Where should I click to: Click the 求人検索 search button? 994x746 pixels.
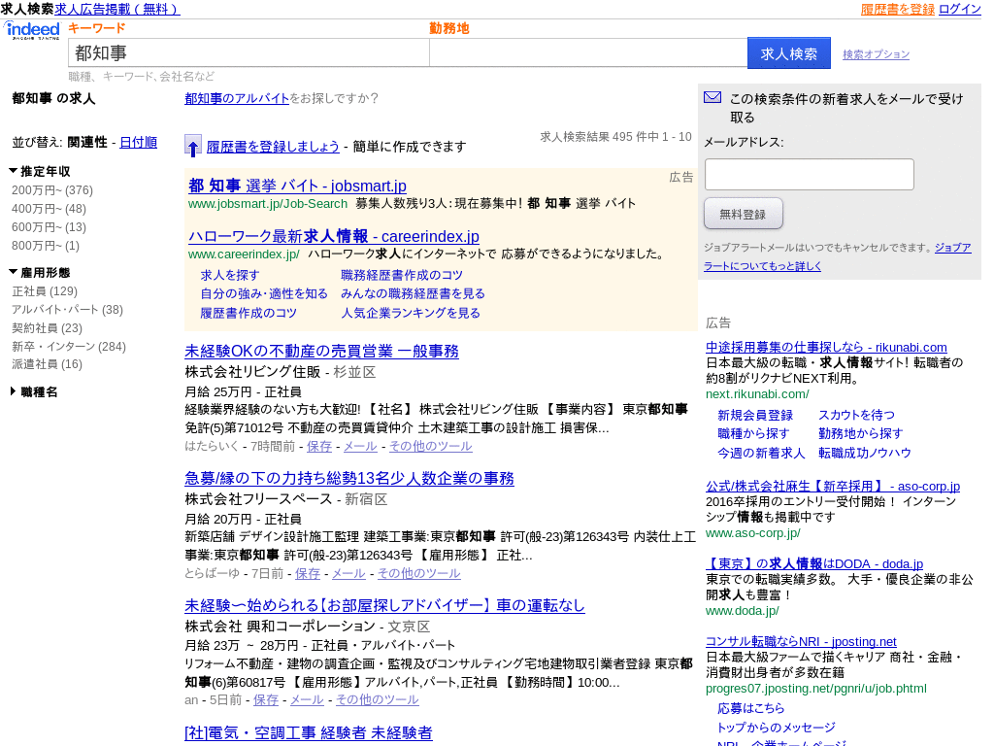(788, 52)
